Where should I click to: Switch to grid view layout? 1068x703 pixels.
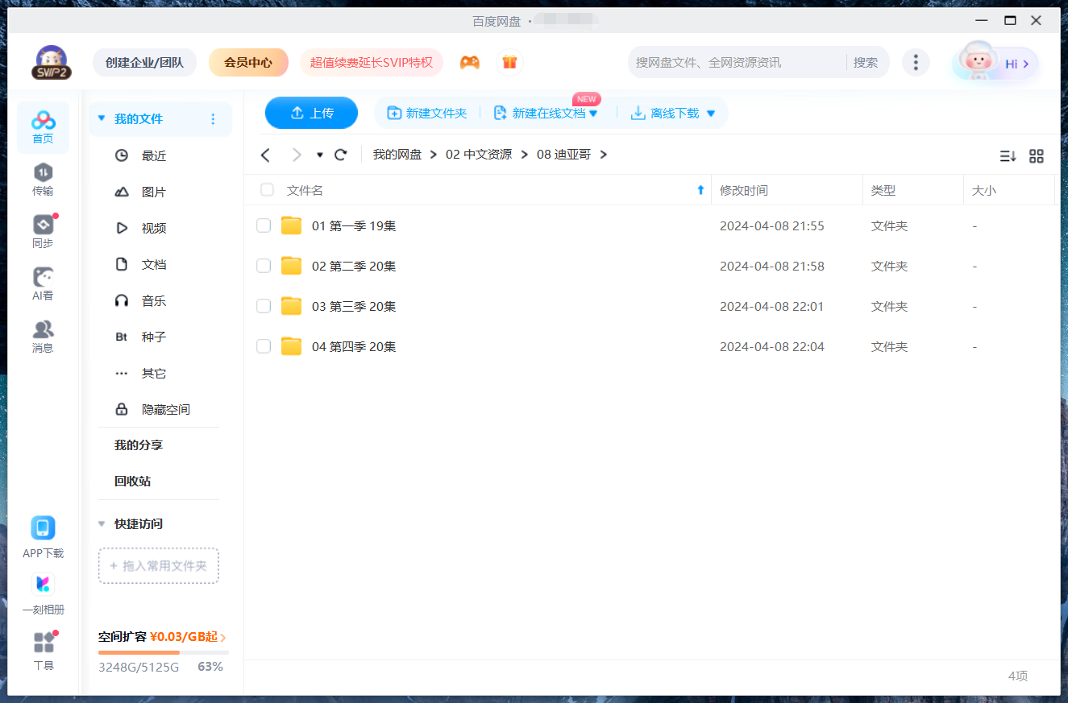coord(1037,156)
